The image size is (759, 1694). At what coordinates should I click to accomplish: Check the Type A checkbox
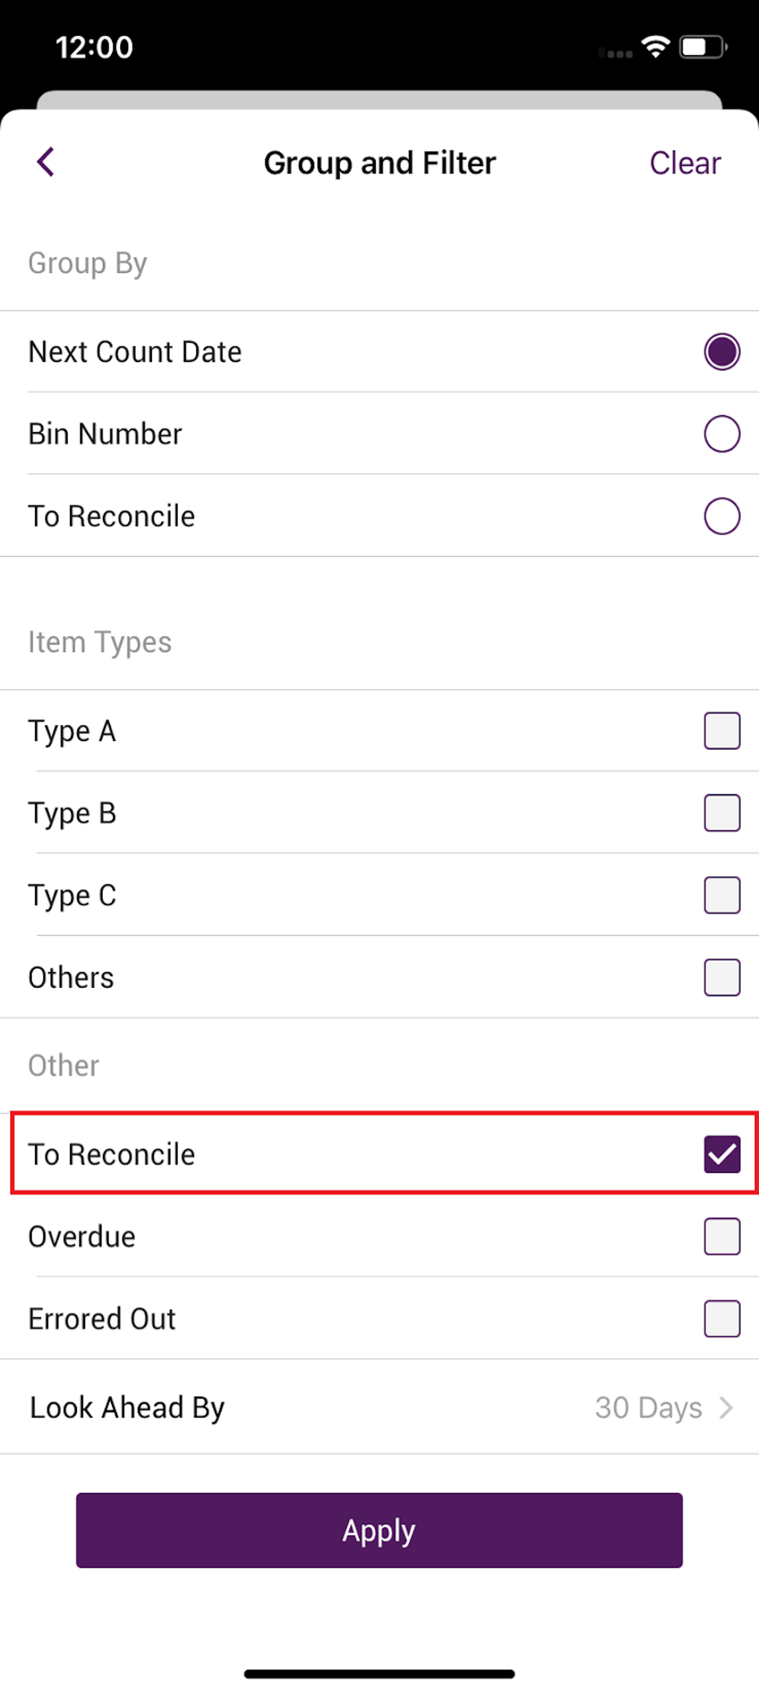pyautogui.click(x=722, y=731)
